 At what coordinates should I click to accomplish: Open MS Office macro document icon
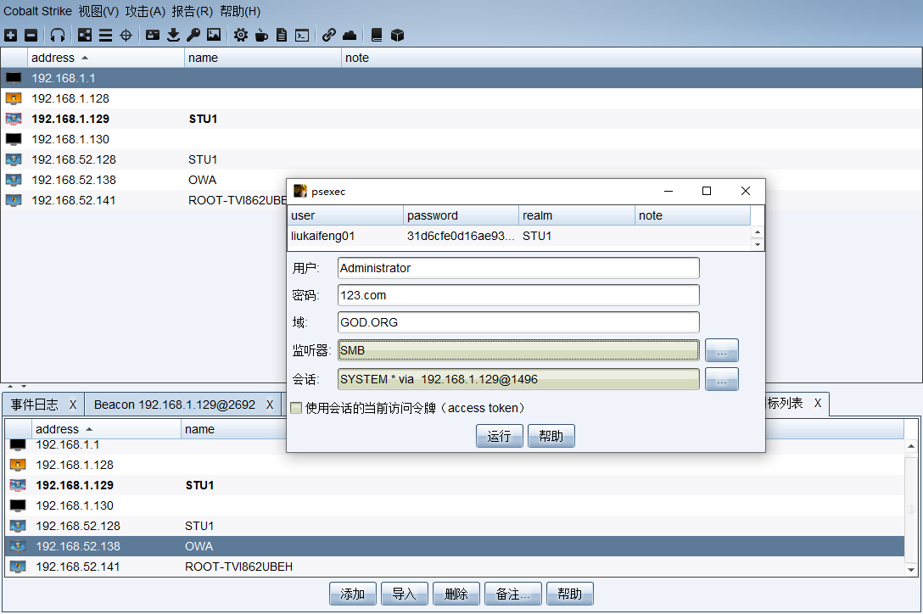pyautogui.click(x=282, y=36)
